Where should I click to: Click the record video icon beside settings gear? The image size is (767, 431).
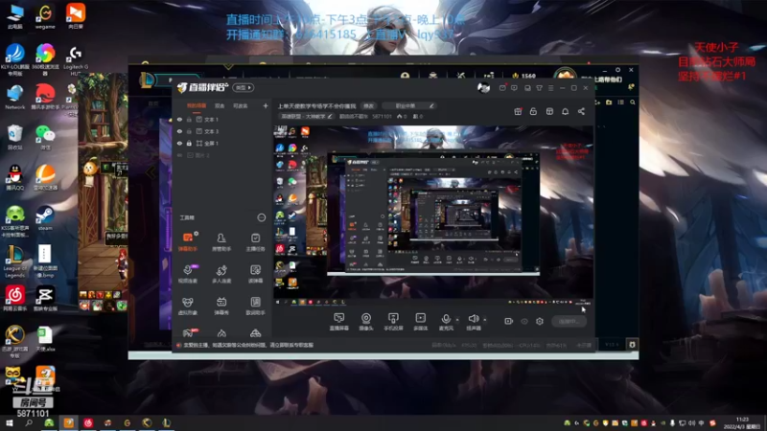[509, 321]
